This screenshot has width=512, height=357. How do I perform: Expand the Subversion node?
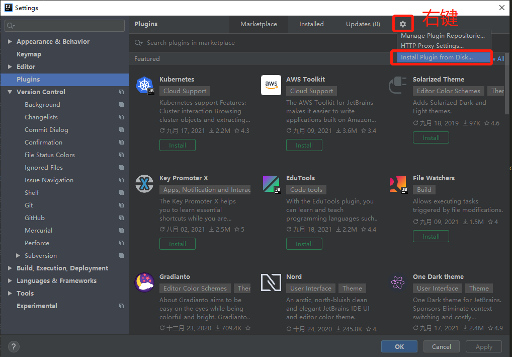click(x=18, y=256)
